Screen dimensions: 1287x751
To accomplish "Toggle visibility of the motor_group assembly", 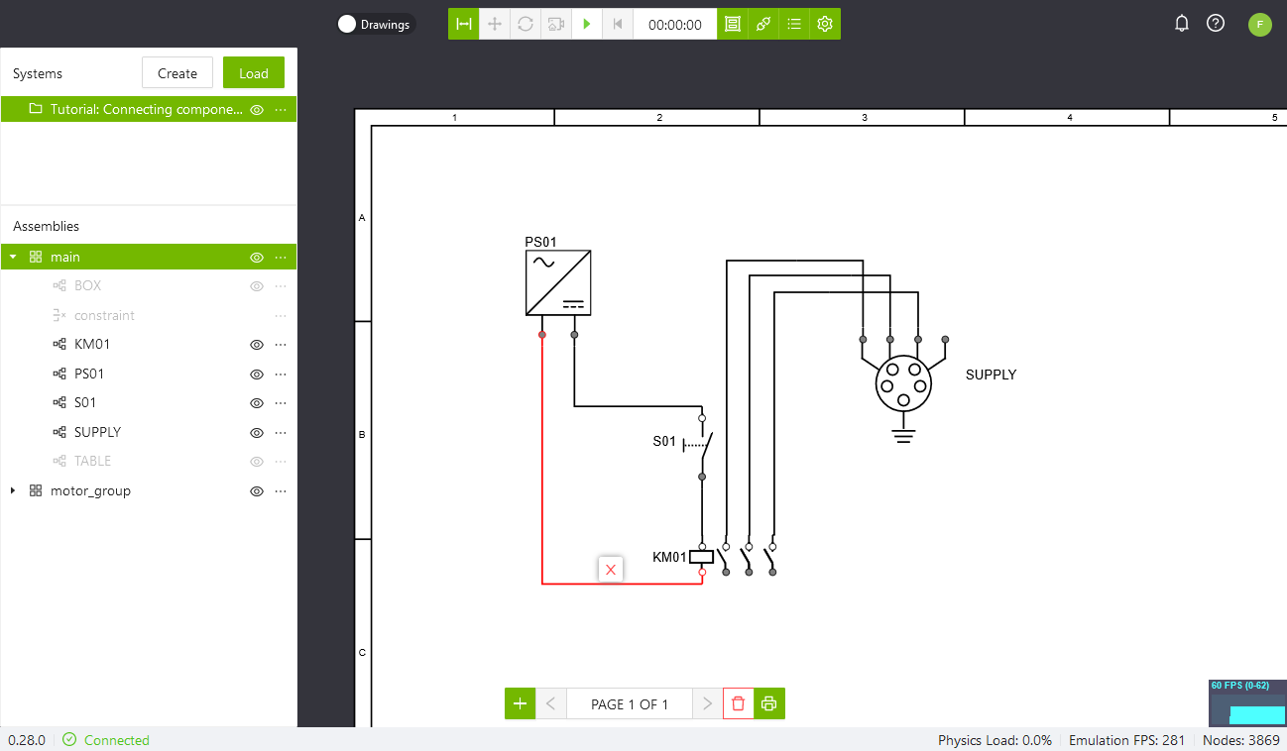I will tap(257, 491).
